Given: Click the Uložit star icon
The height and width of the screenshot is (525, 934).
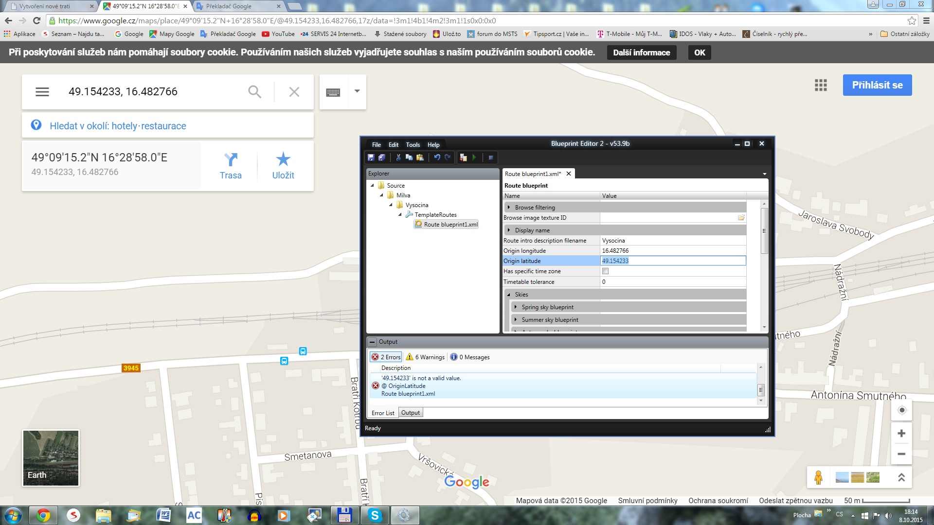Looking at the screenshot, I should 283,159.
